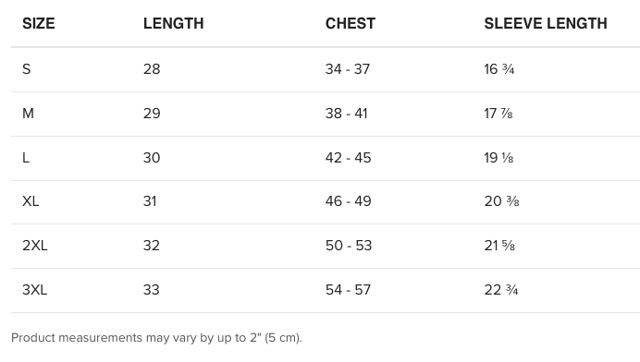Screen dimensions: 640x362
Task: Click the sleeve length 20 ⅜ value
Action: 501,201
